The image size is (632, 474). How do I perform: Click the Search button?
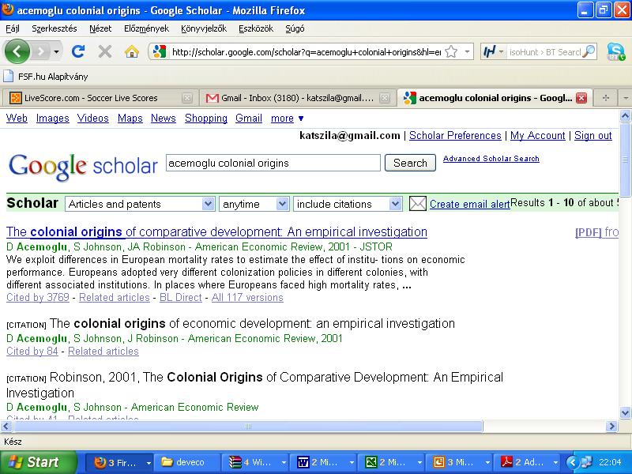[410, 163]
